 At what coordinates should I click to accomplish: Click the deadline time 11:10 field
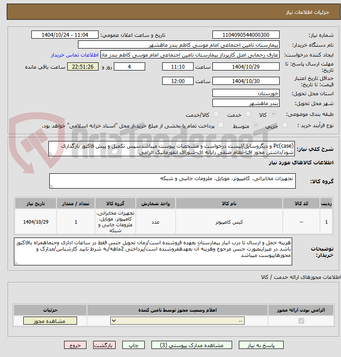click(178, 67)
